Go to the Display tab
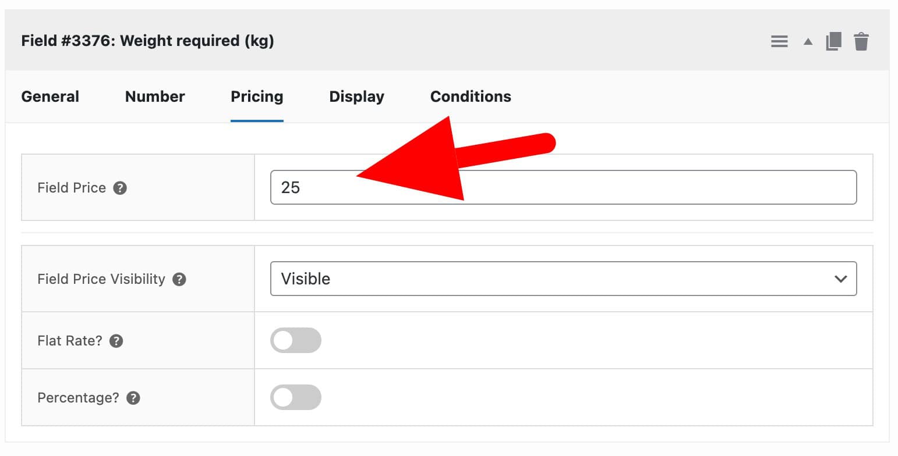 (x=356, y=97)
